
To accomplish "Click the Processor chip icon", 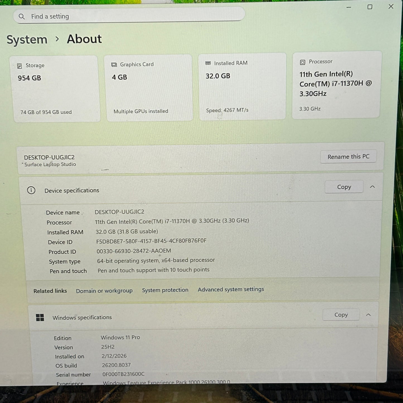I will (x=302, y=61).
